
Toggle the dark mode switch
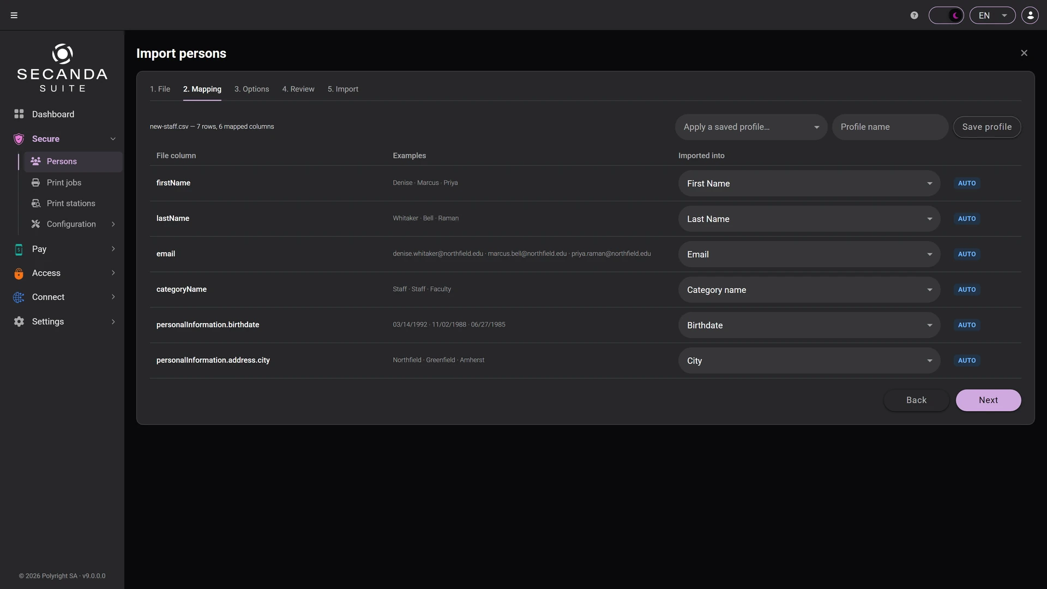click(x=946, y=15)
